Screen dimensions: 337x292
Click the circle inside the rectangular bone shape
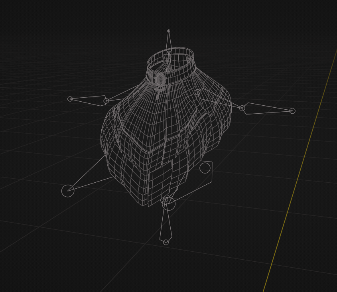pos(205,168)
